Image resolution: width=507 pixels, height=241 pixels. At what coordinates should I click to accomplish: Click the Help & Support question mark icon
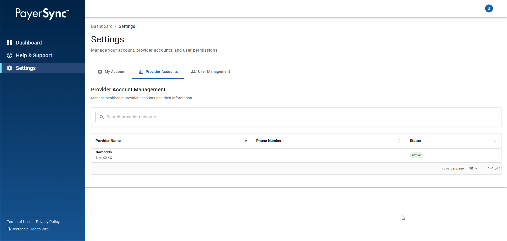click(x=10, y=55)
